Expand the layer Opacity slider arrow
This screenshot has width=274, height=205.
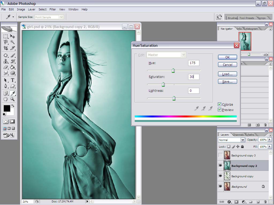(x=270, y=140)
